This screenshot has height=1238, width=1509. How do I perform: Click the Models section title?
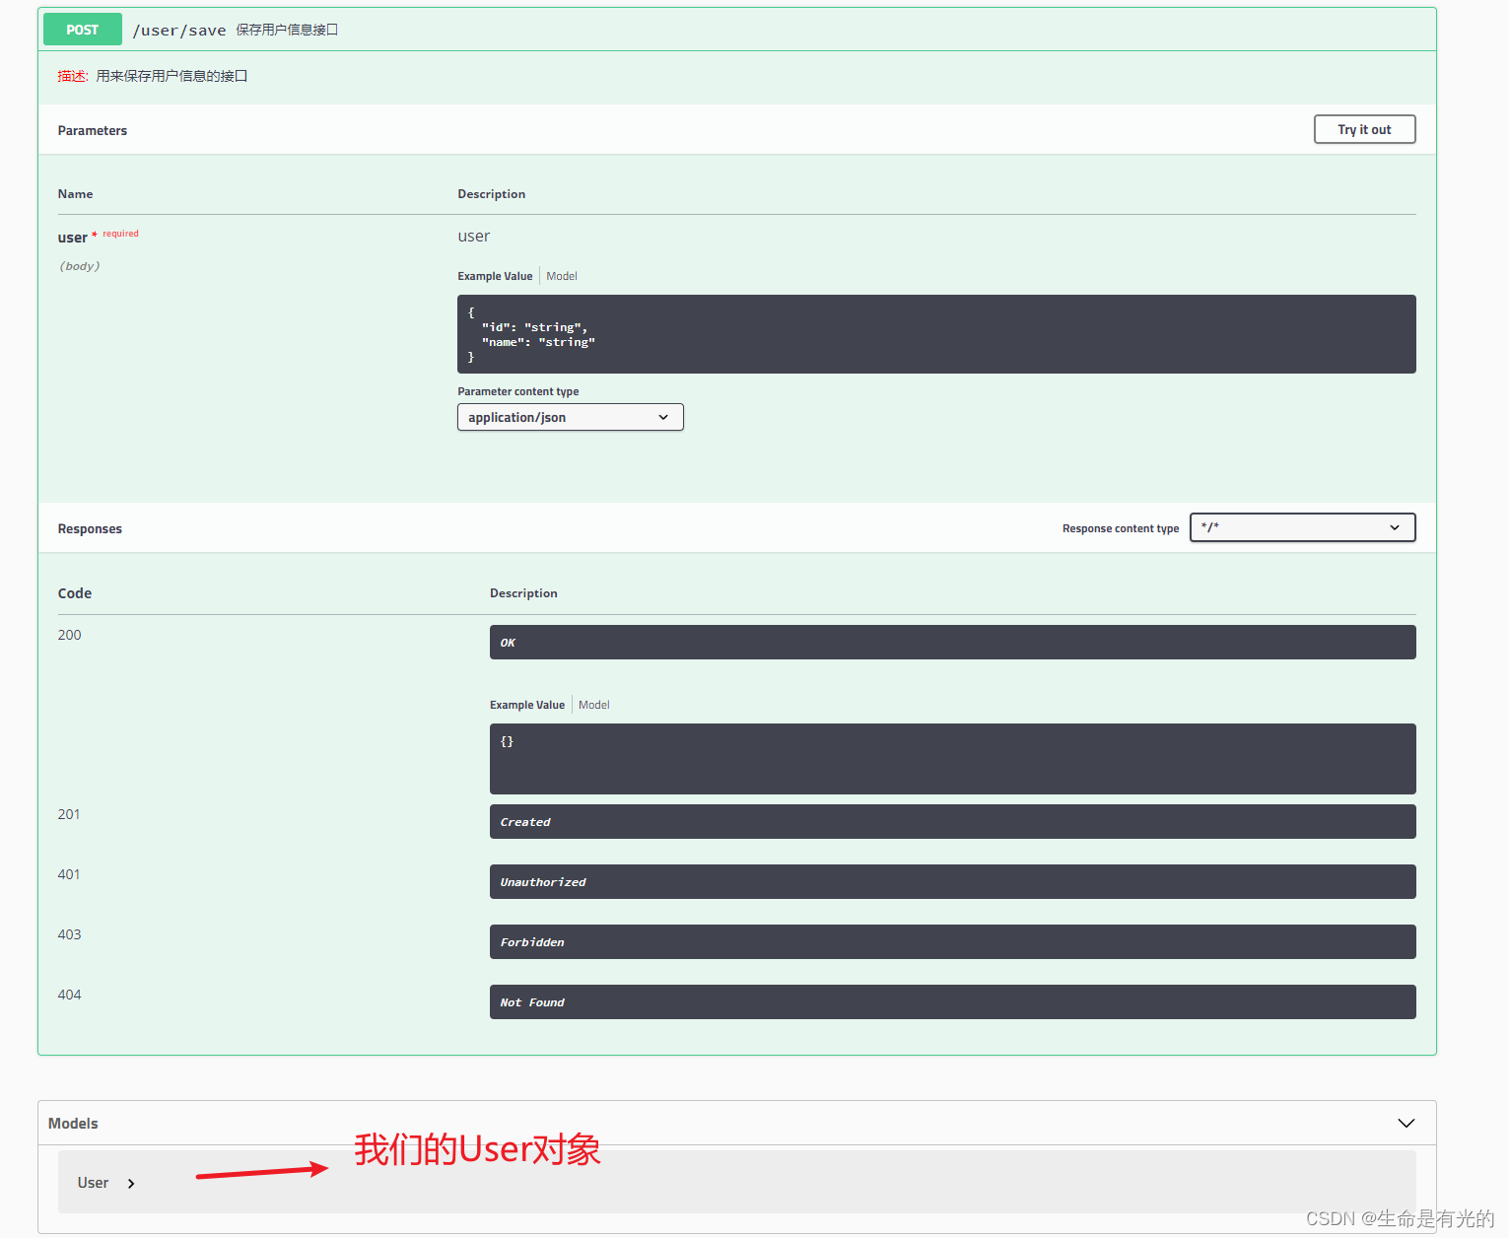[x=73, y=1123]
